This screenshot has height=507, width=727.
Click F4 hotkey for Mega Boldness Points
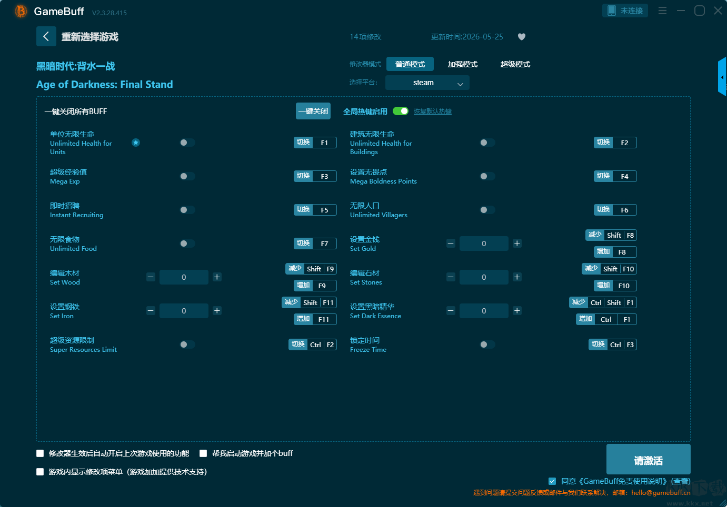[x=615, y=176]
